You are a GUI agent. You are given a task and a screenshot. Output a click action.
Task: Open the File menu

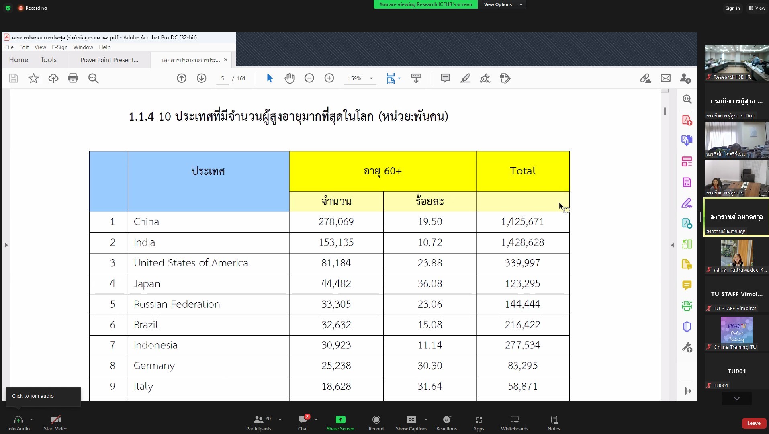9,47
